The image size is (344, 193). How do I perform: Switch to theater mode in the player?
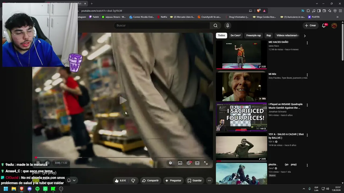[197, 163]
